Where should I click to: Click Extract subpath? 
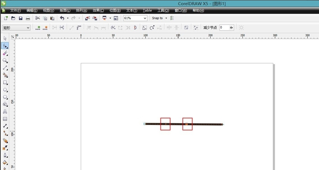pos(128,28)
